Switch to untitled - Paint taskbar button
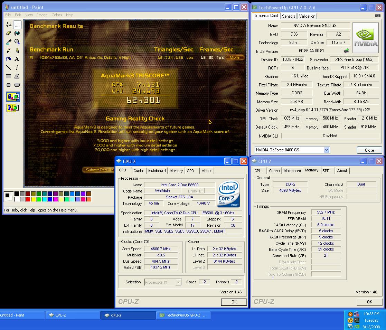 22,315
